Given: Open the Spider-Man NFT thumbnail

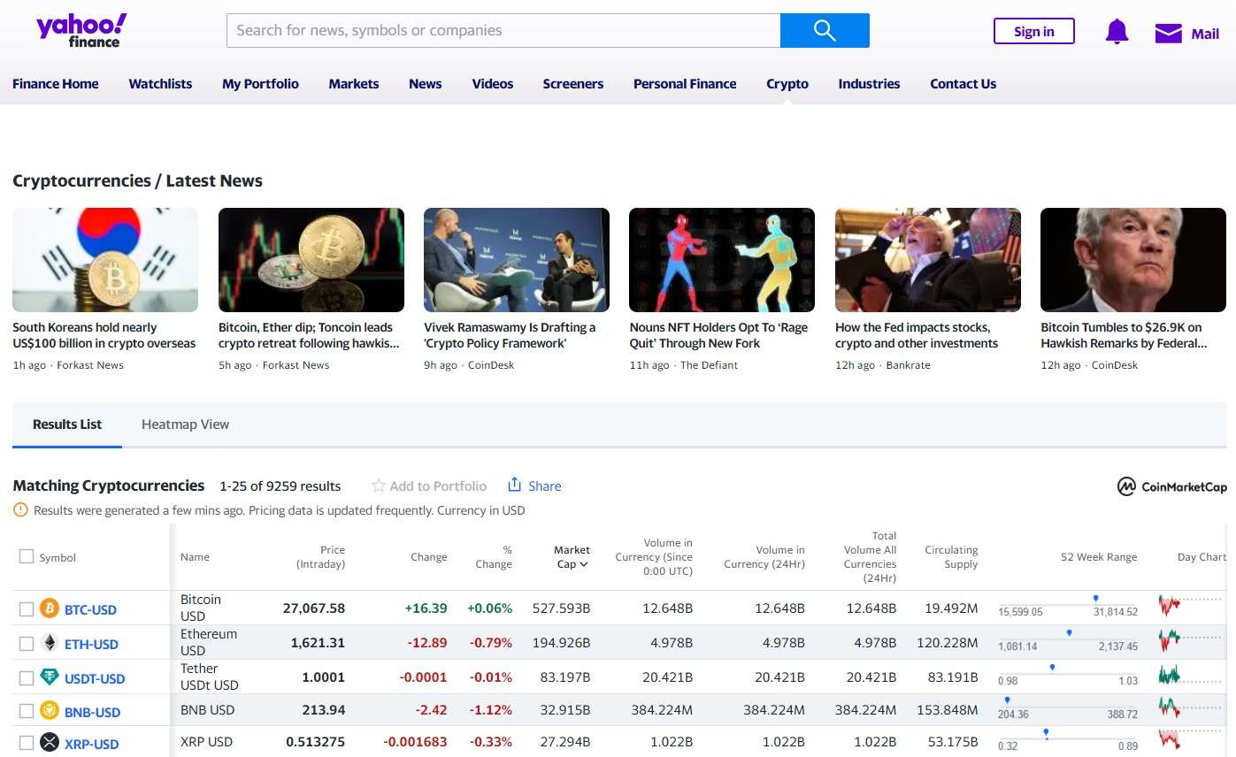Looking at the screenshot, I should coord(722,260).
